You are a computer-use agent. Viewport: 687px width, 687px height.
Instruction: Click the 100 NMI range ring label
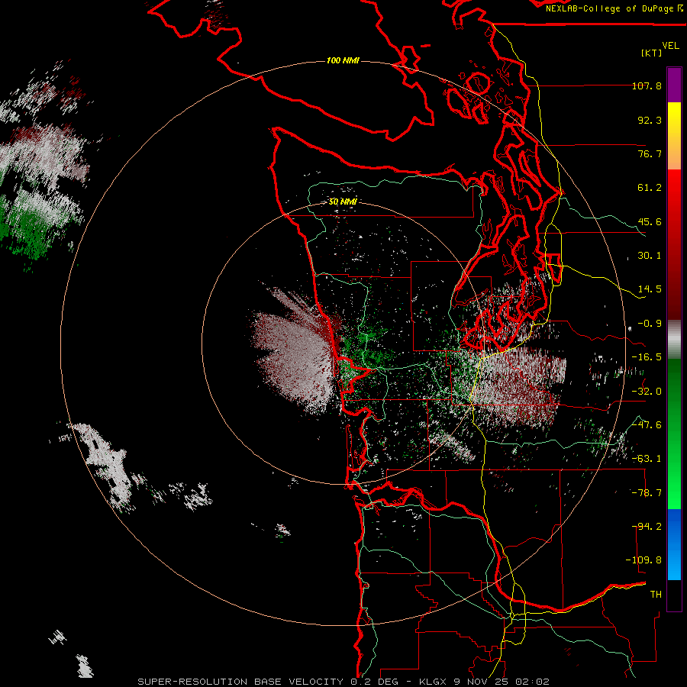pyautogui.click(x=343, y=60)
